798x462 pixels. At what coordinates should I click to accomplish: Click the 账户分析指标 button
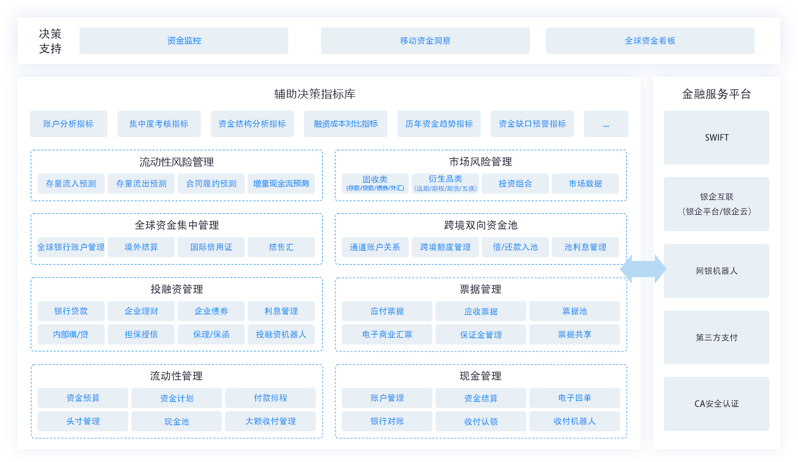68,123
